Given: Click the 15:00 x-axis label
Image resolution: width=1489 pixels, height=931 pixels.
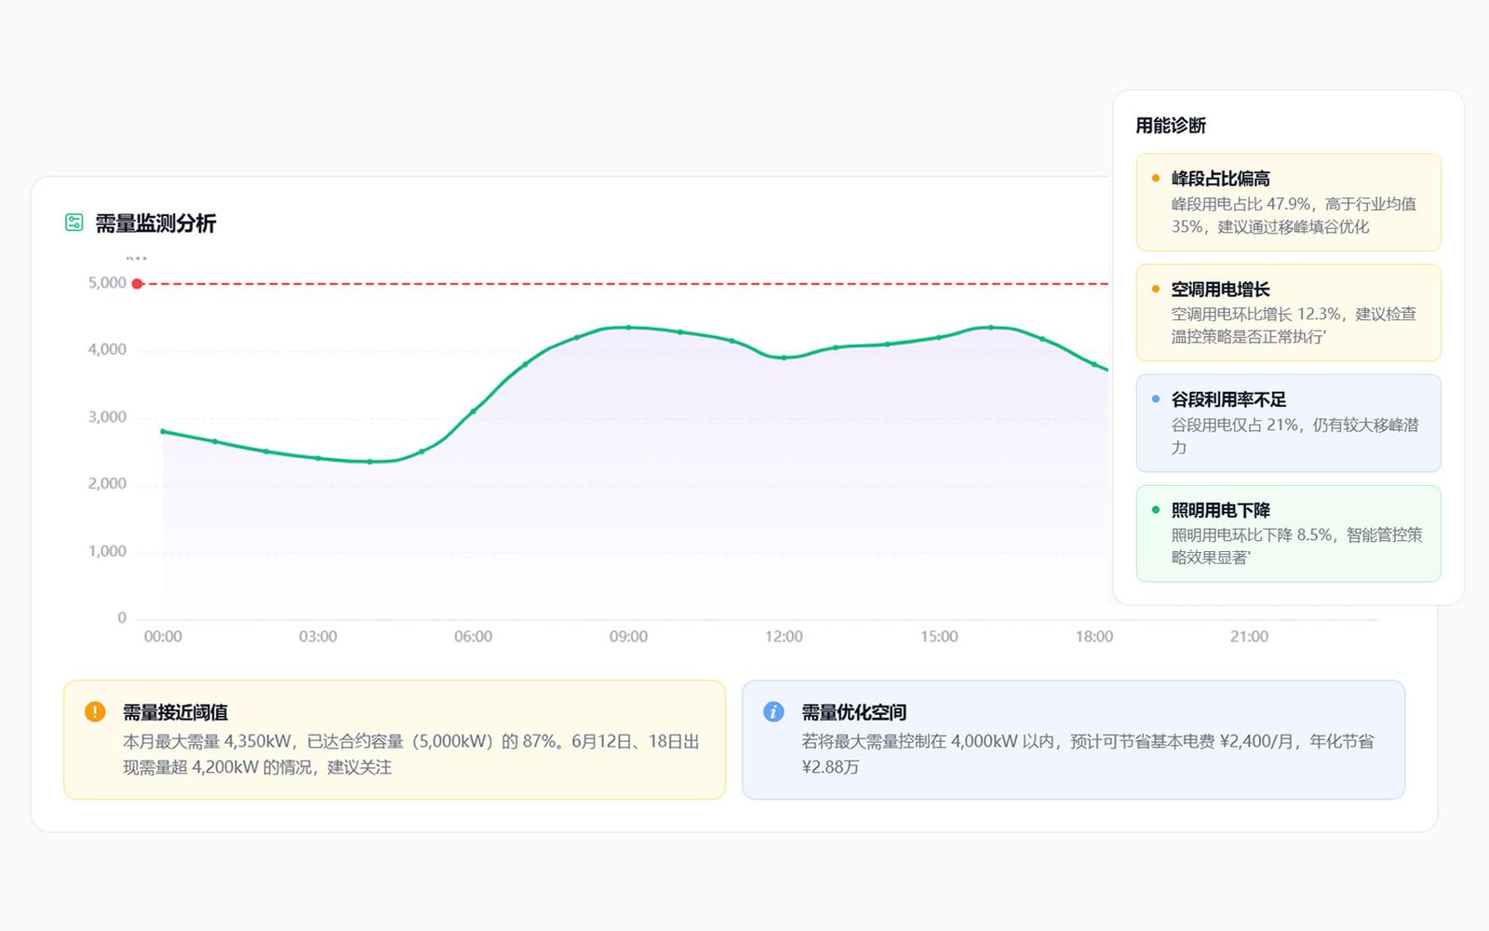Looking at the screenshot, I should click(939, 637).
